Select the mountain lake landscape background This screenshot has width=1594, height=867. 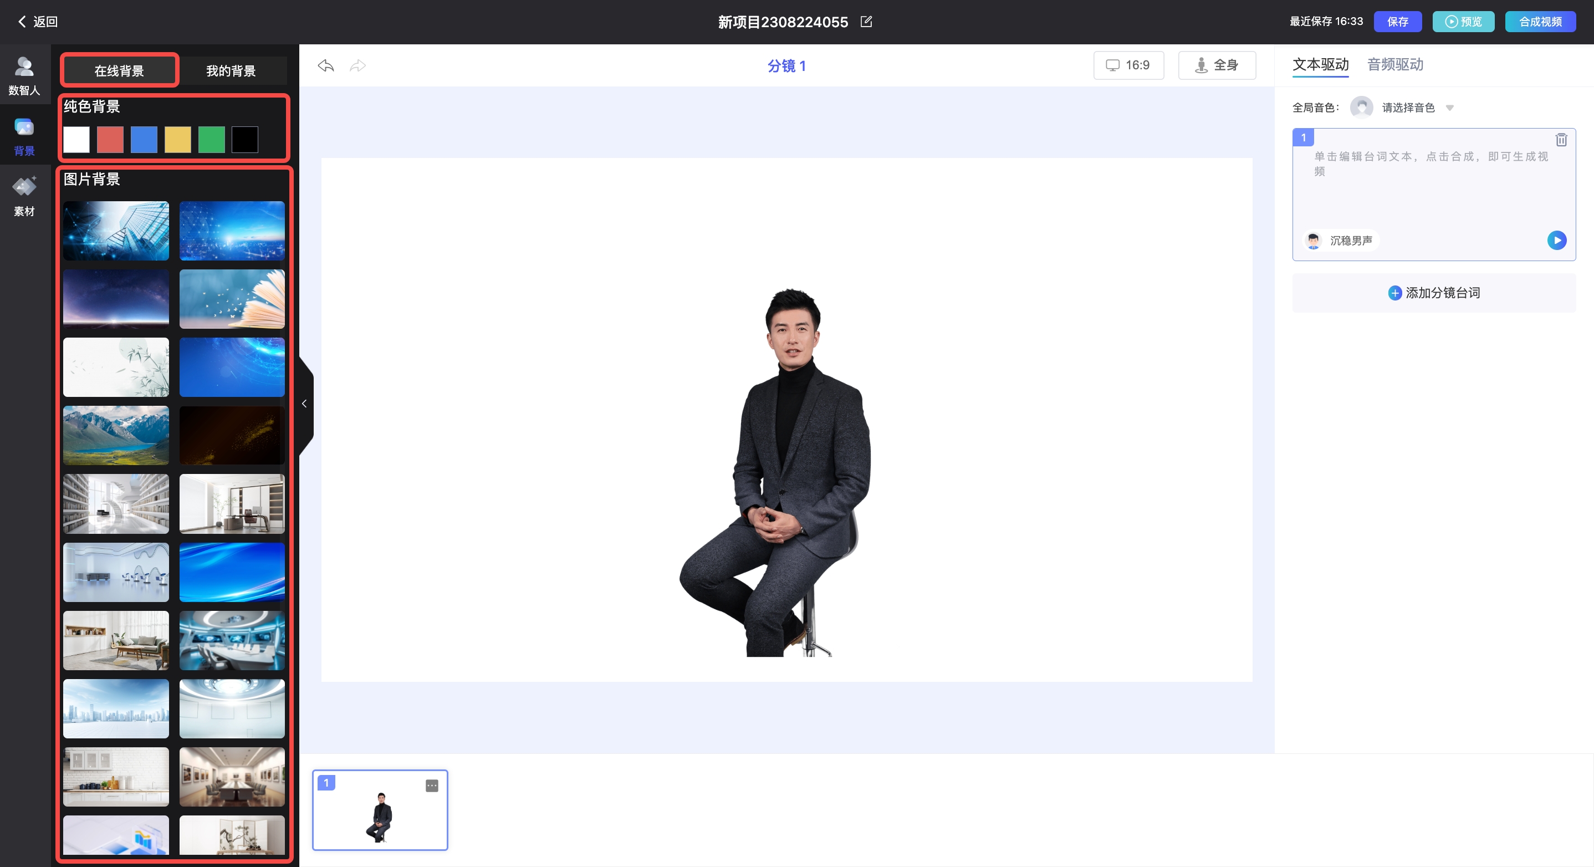[x=116, y=435]
